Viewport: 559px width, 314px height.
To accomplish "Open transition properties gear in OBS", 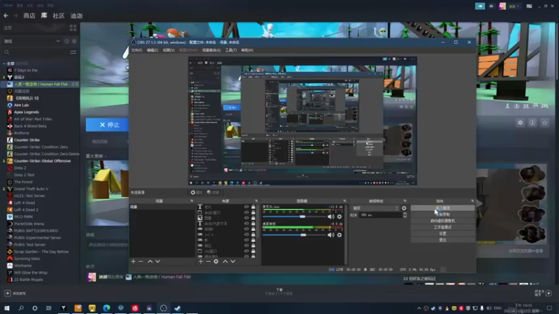I will (404, 208).
